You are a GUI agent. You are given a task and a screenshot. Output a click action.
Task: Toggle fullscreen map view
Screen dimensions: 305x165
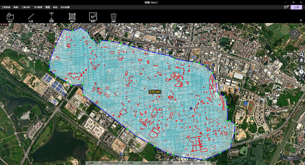[x=301, y=77]
